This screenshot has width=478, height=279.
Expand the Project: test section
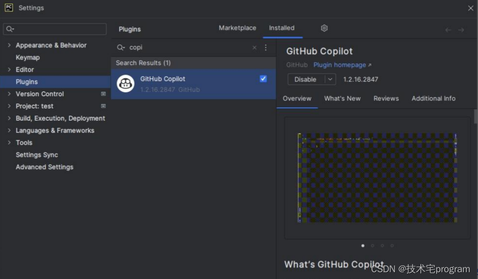(9, 106)
